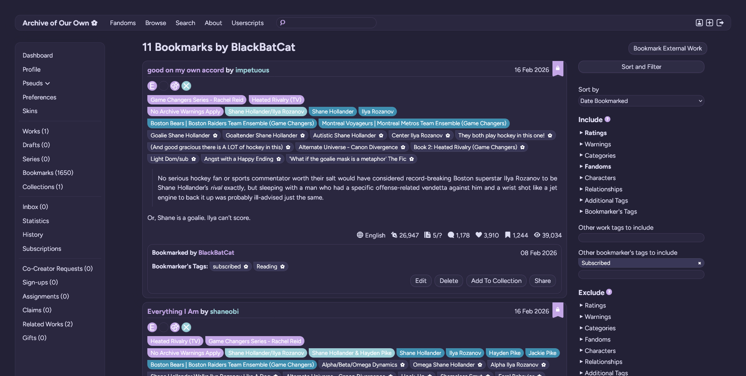
Task: Click Explicit rating icon on 'good on my own accord'
Action: (152, 86)
